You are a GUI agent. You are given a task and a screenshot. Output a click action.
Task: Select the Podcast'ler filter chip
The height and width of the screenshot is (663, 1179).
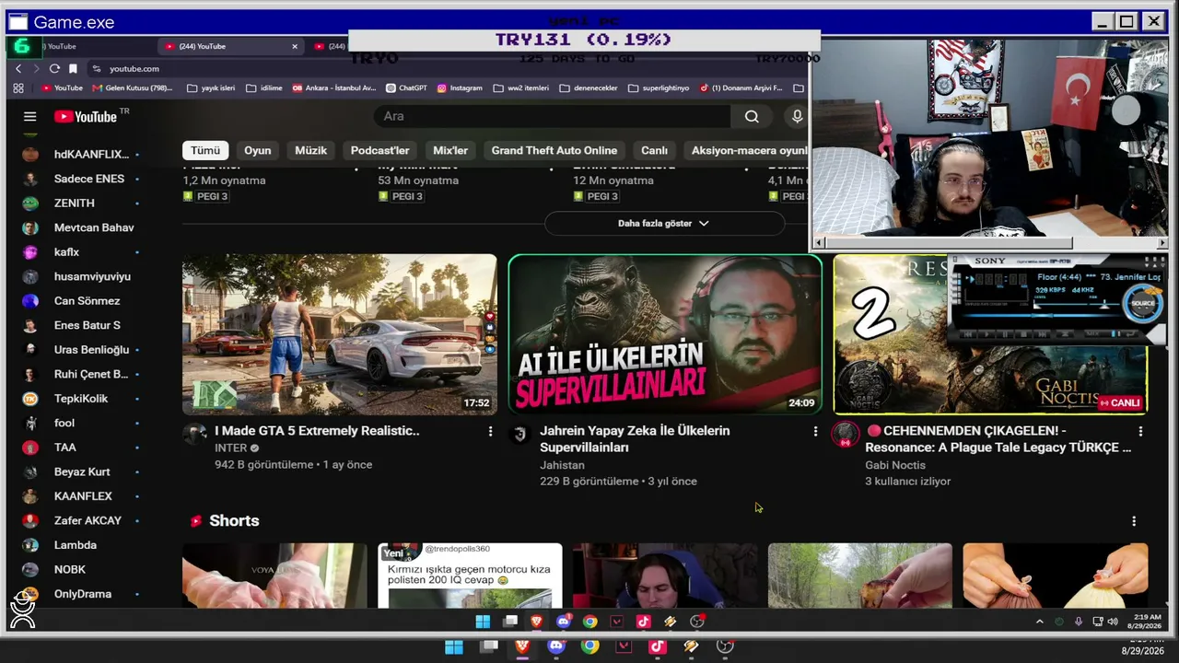click(379, 150)
